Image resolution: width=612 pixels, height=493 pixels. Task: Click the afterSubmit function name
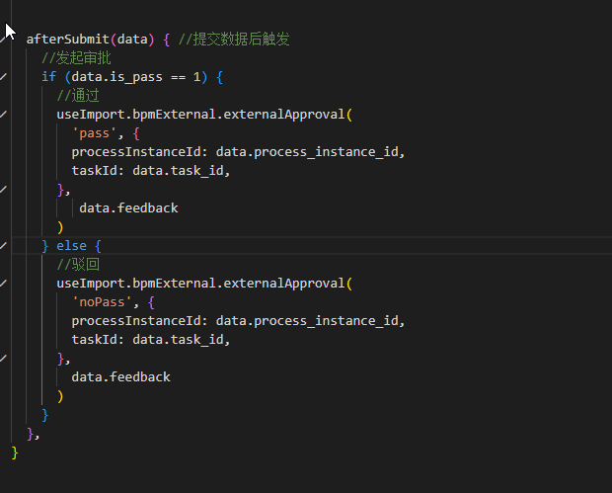[x=69, y=40]
